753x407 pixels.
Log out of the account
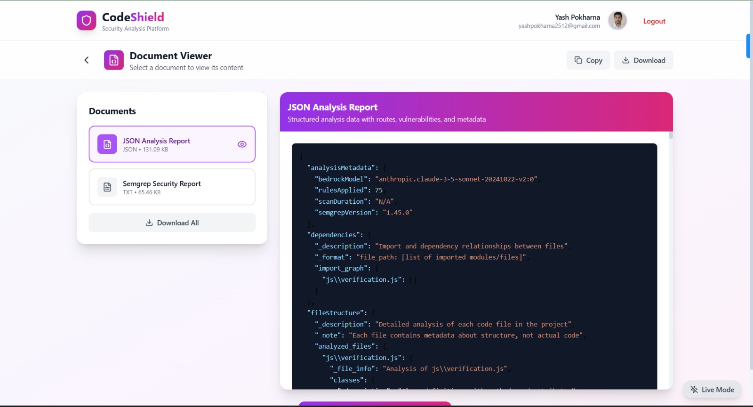click(x=654, y=21)
